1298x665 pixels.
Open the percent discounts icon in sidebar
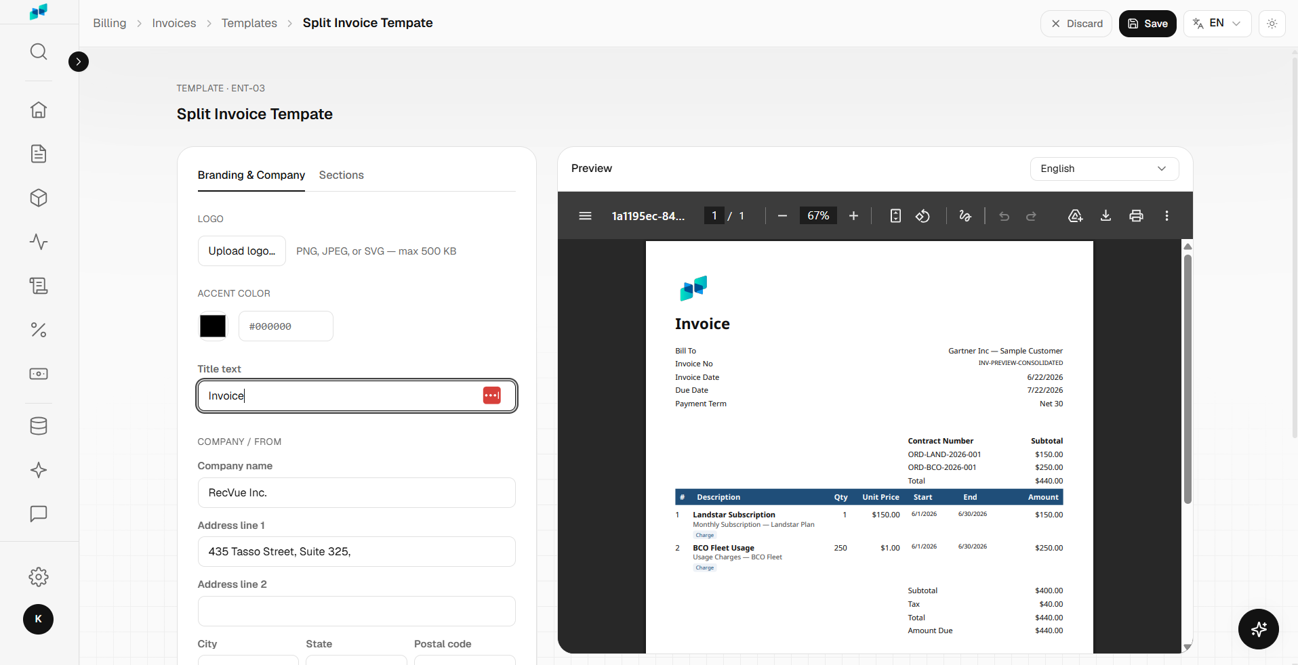(x=39, y=330)
